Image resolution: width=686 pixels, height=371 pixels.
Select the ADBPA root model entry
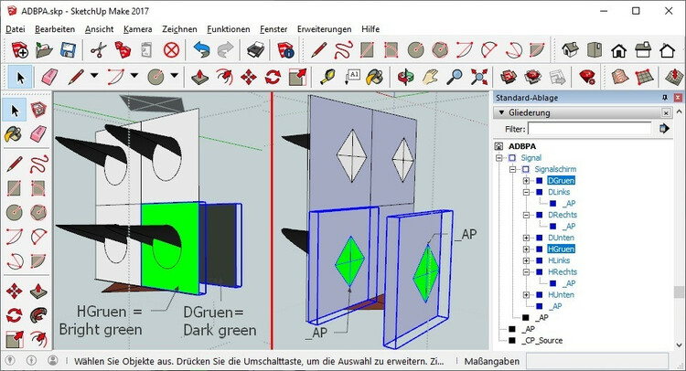(x=522, y=146)
